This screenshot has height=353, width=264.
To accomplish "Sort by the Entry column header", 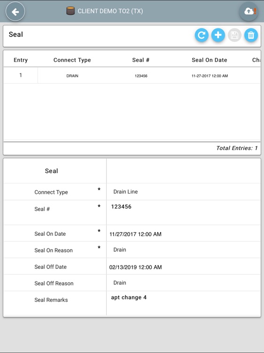I will point(21,60).
